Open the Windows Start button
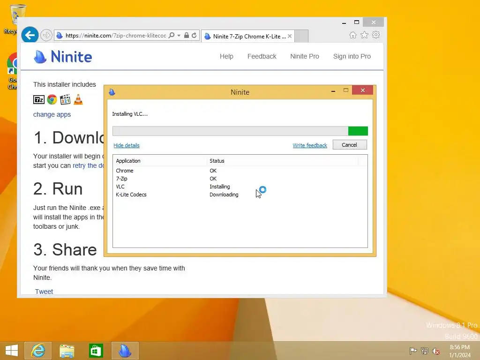 (12, 351)
